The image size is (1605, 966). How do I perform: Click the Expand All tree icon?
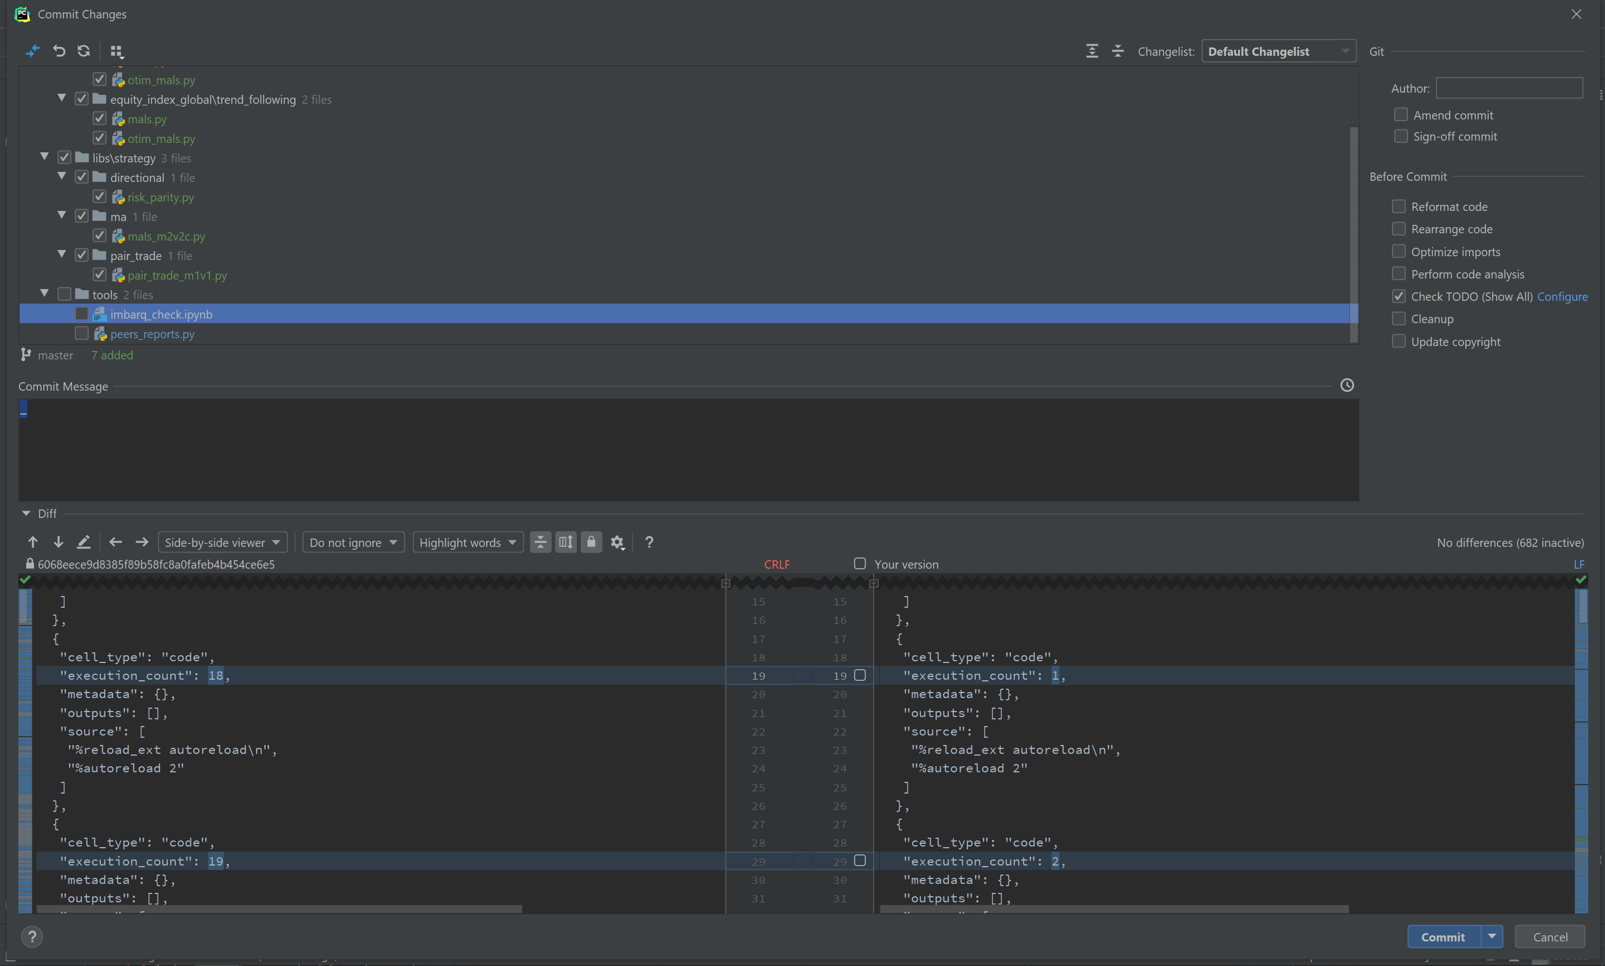pos(1092,51)
